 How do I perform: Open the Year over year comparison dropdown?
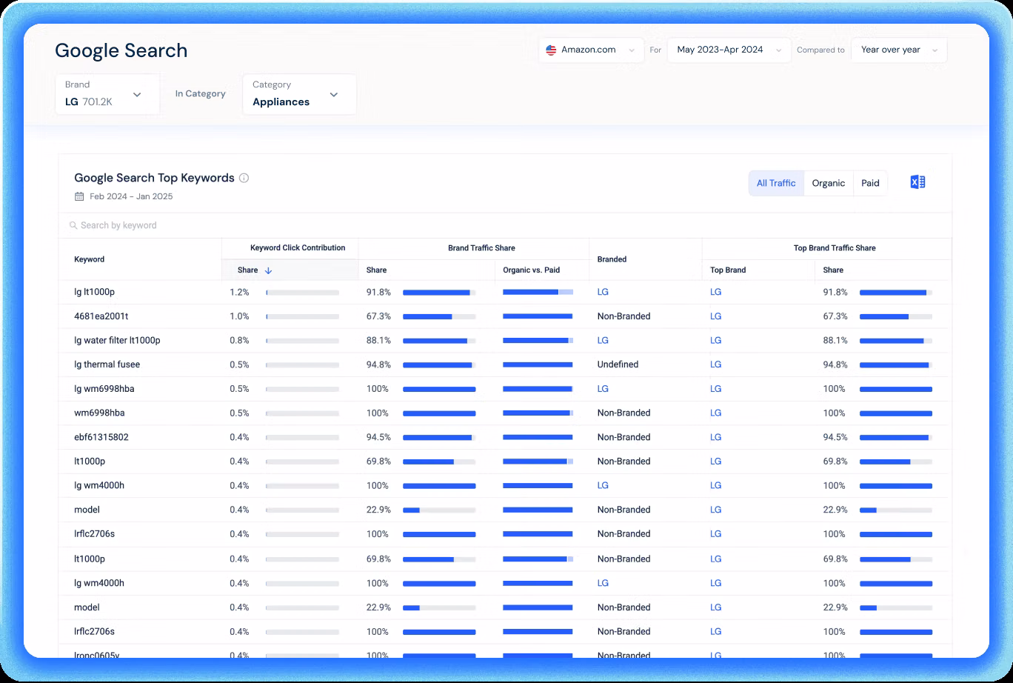[x=898, y=50]
